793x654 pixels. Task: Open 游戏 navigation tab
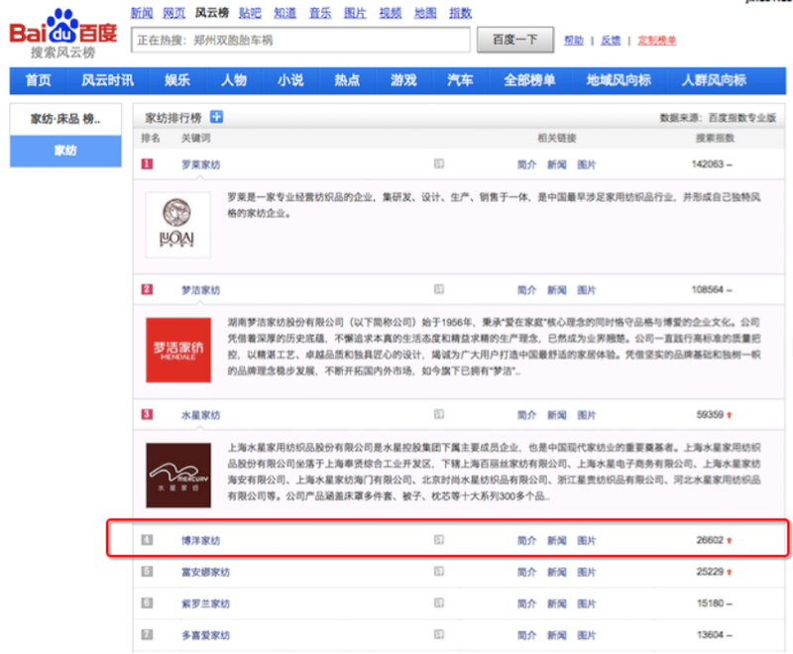[x=403, y=80]
